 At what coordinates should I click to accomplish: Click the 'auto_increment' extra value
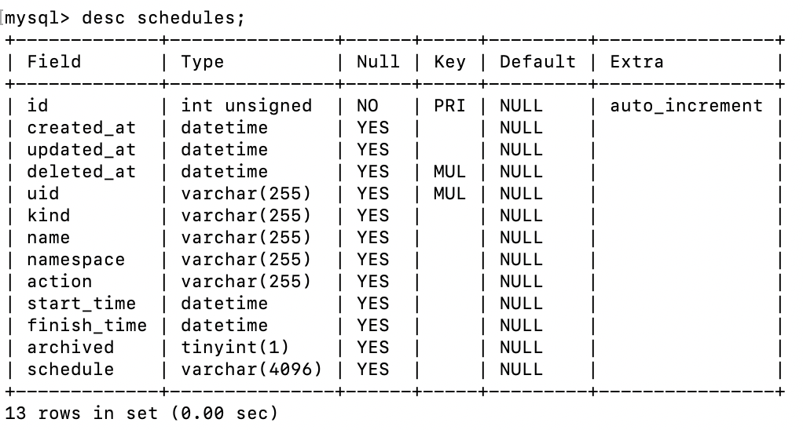click(x=686, y=106)
